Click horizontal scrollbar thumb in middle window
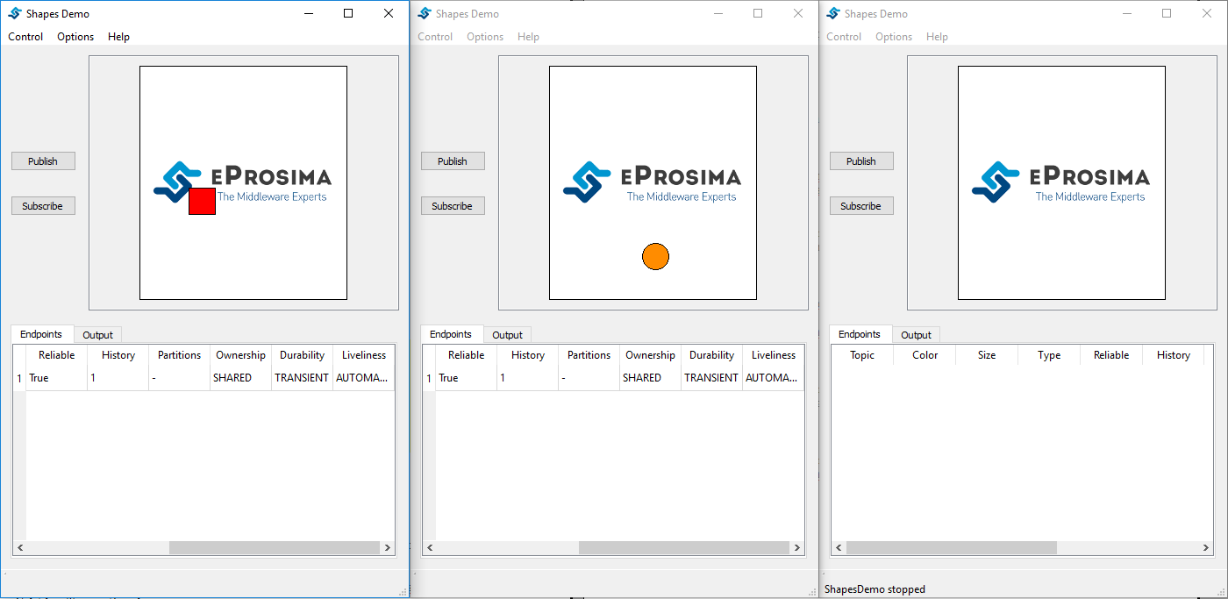Screen dimensions: 1228x599 point(683,547)
